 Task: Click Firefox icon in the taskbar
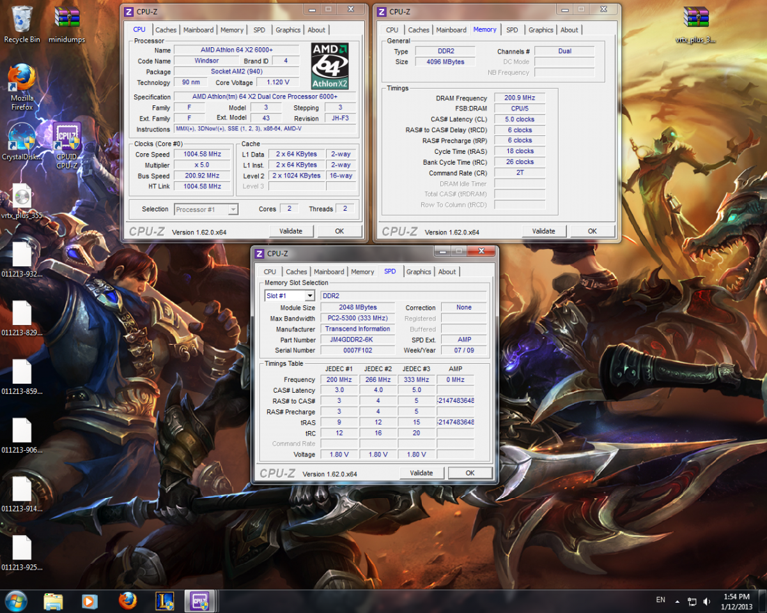tap(127, 601)
